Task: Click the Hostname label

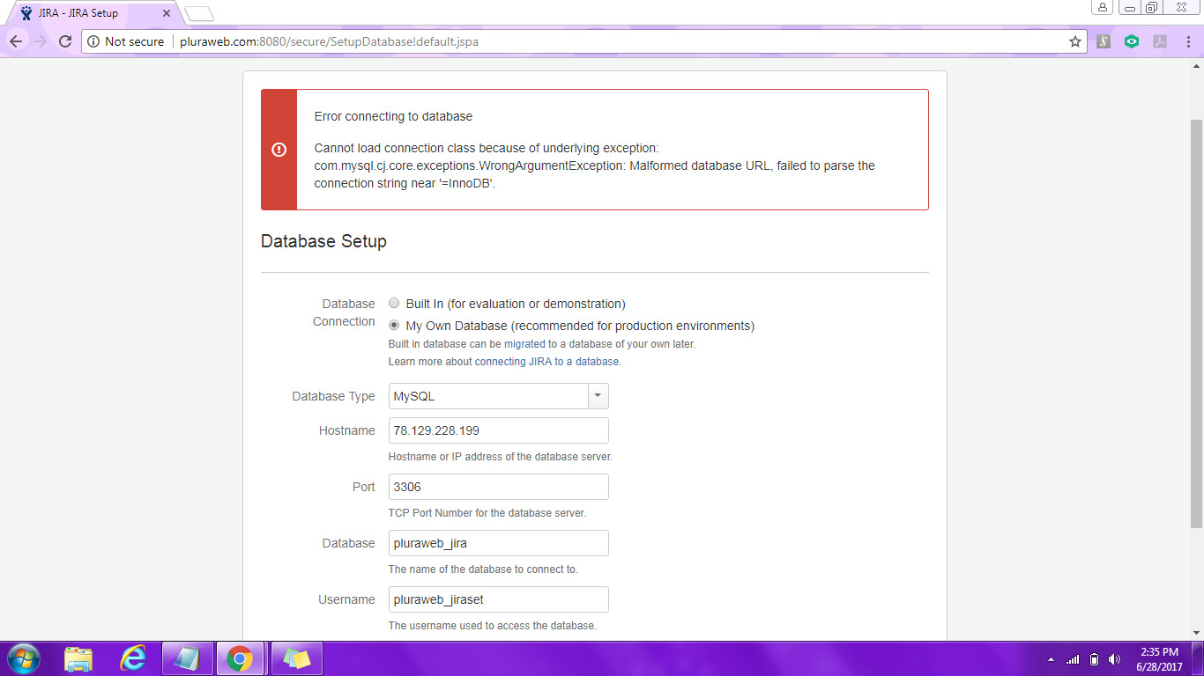Action: pos(346,430)
